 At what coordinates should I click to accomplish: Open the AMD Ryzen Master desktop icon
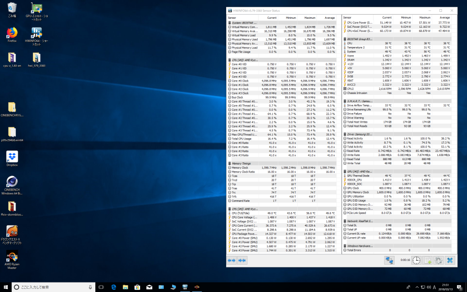(x=12, y=261)
